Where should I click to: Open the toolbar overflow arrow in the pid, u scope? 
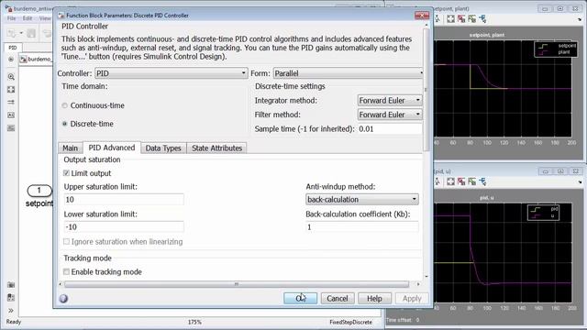coord(580,182)
